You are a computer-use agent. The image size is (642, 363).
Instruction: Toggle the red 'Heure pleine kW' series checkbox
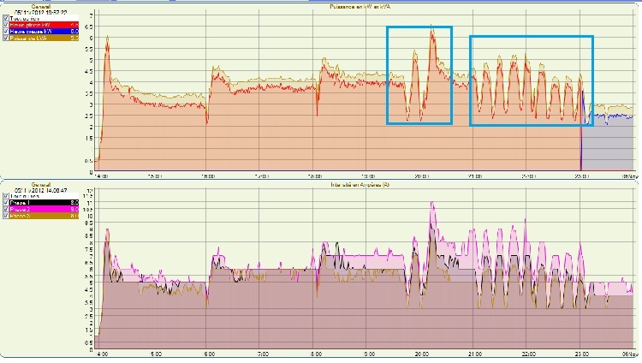click(x=6, y=25)
